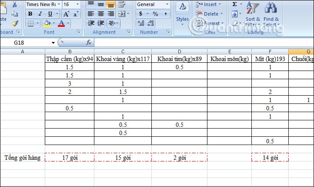Viewport: 314px width, 187px height.
Task: Apply the yellow fill color
Action: point(47,23)
